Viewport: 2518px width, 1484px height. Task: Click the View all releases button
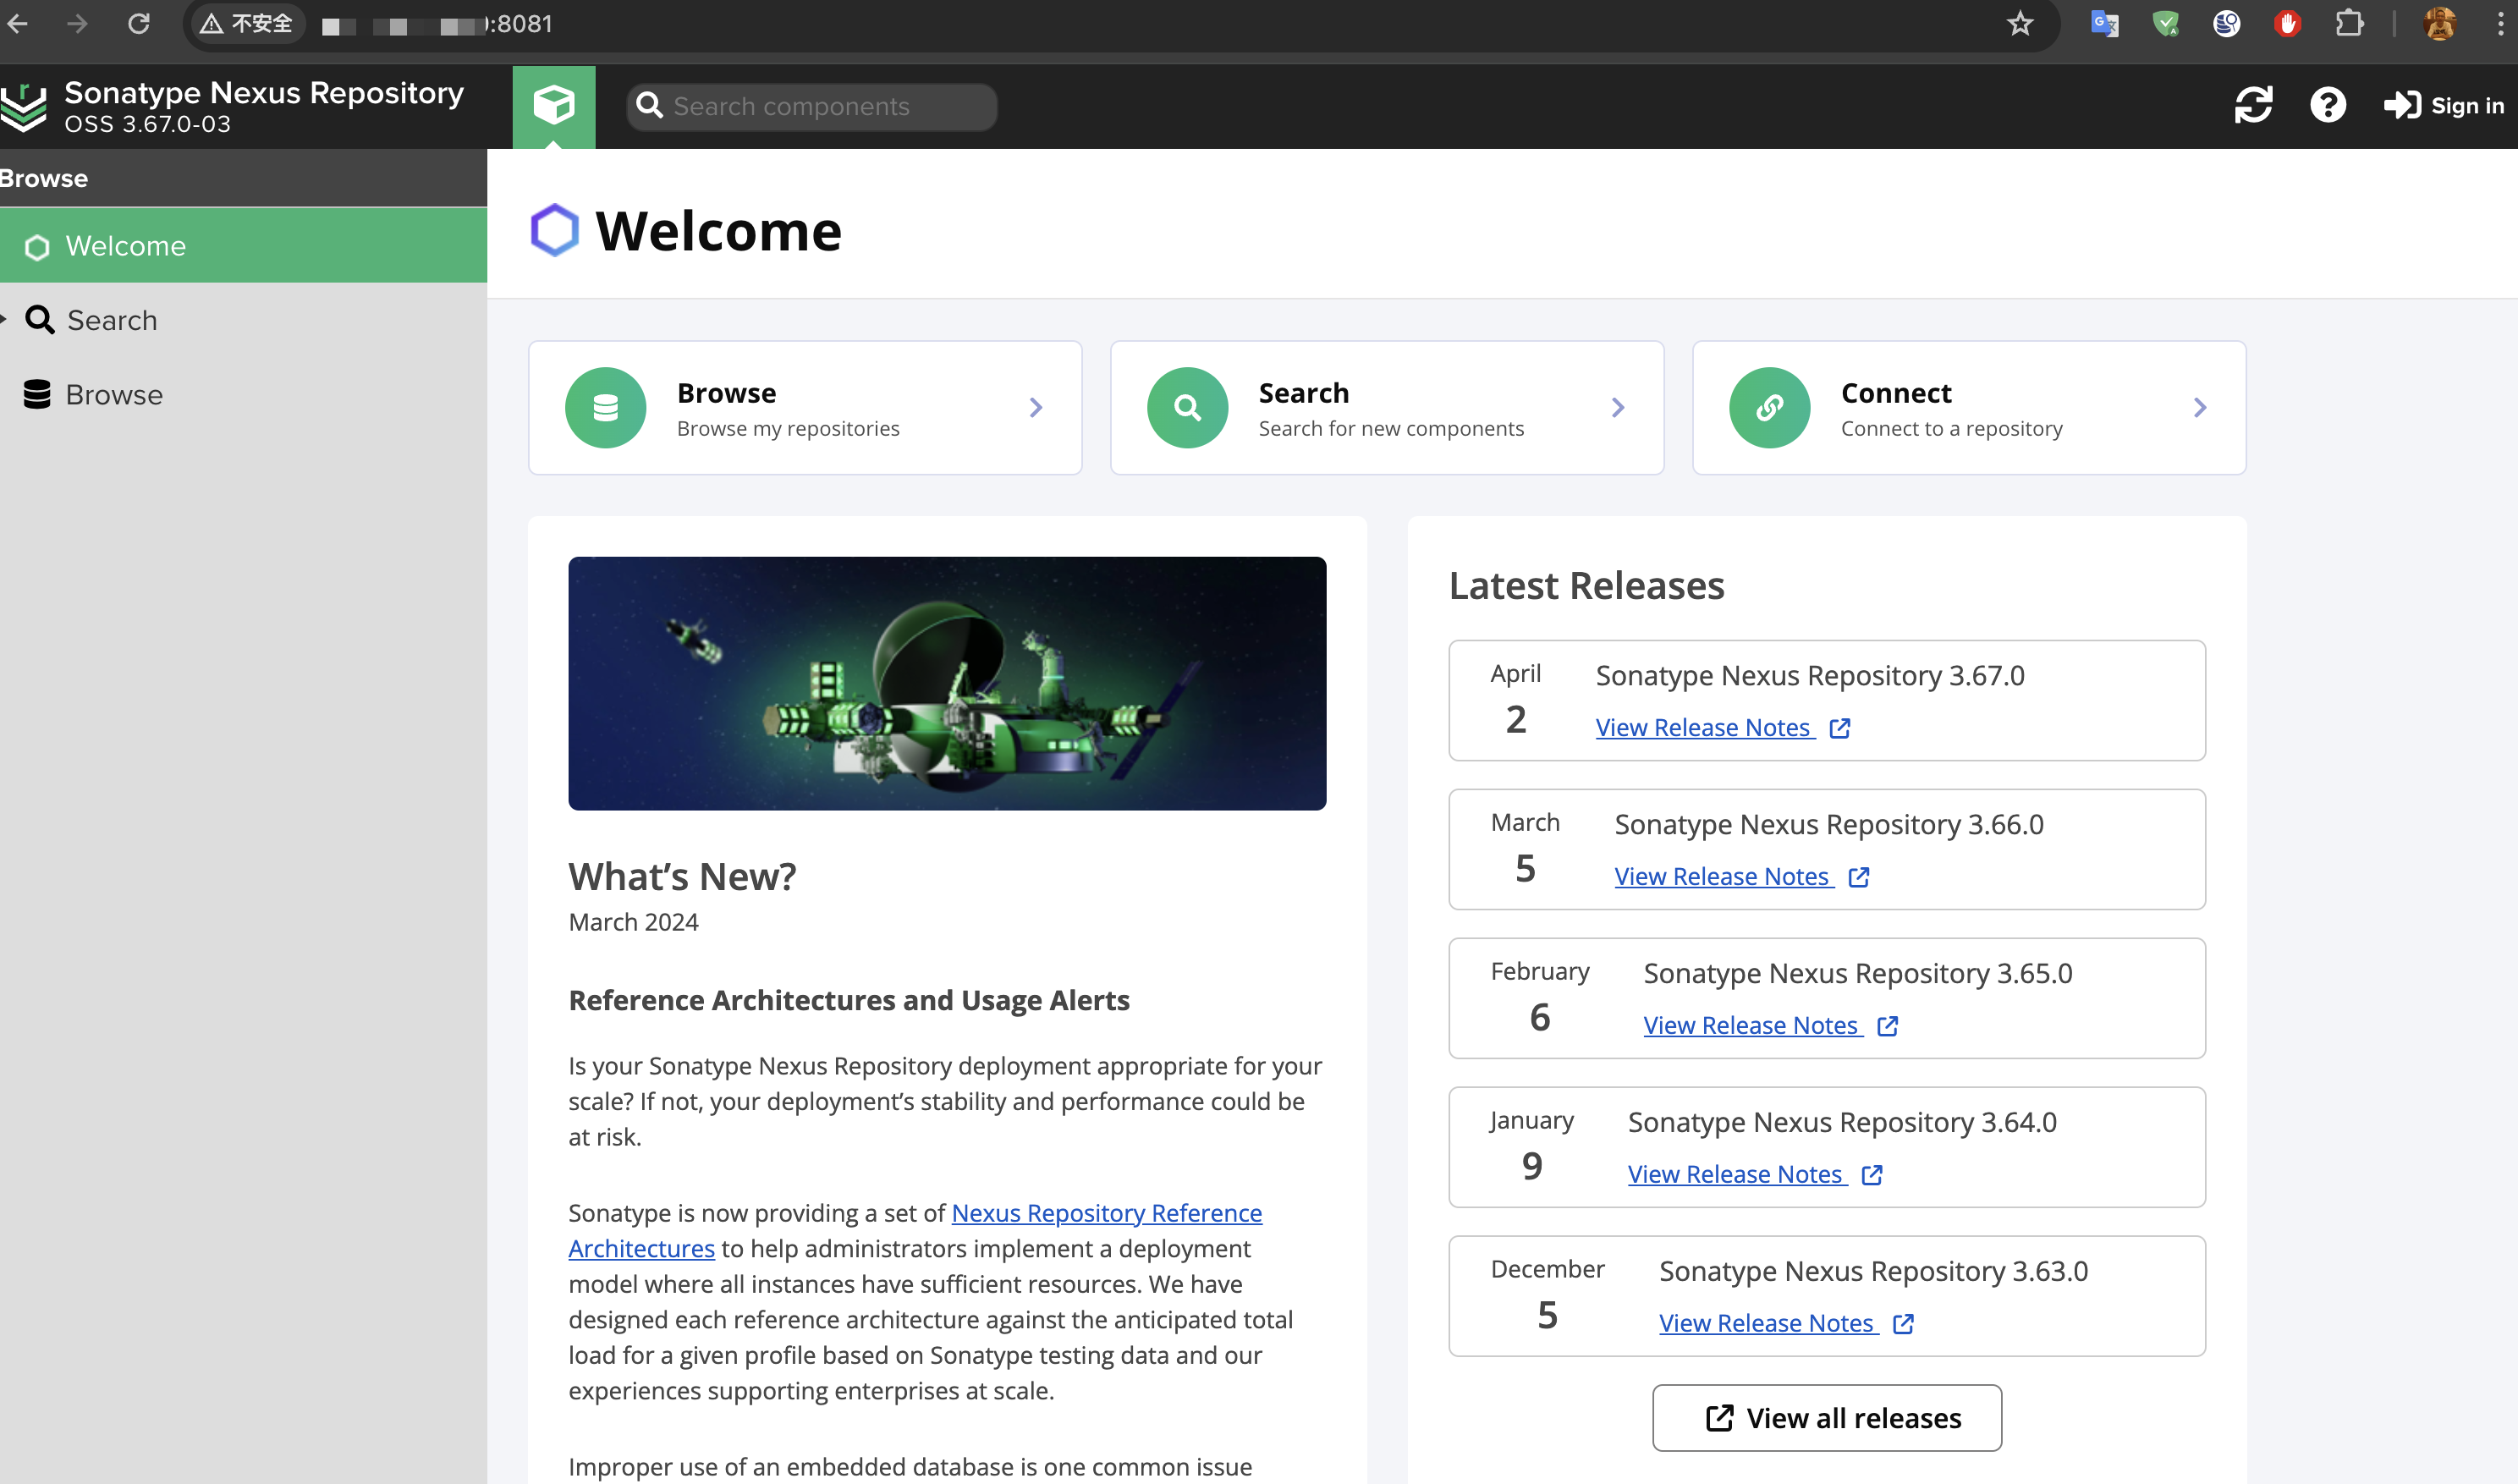point(1827,1418)
